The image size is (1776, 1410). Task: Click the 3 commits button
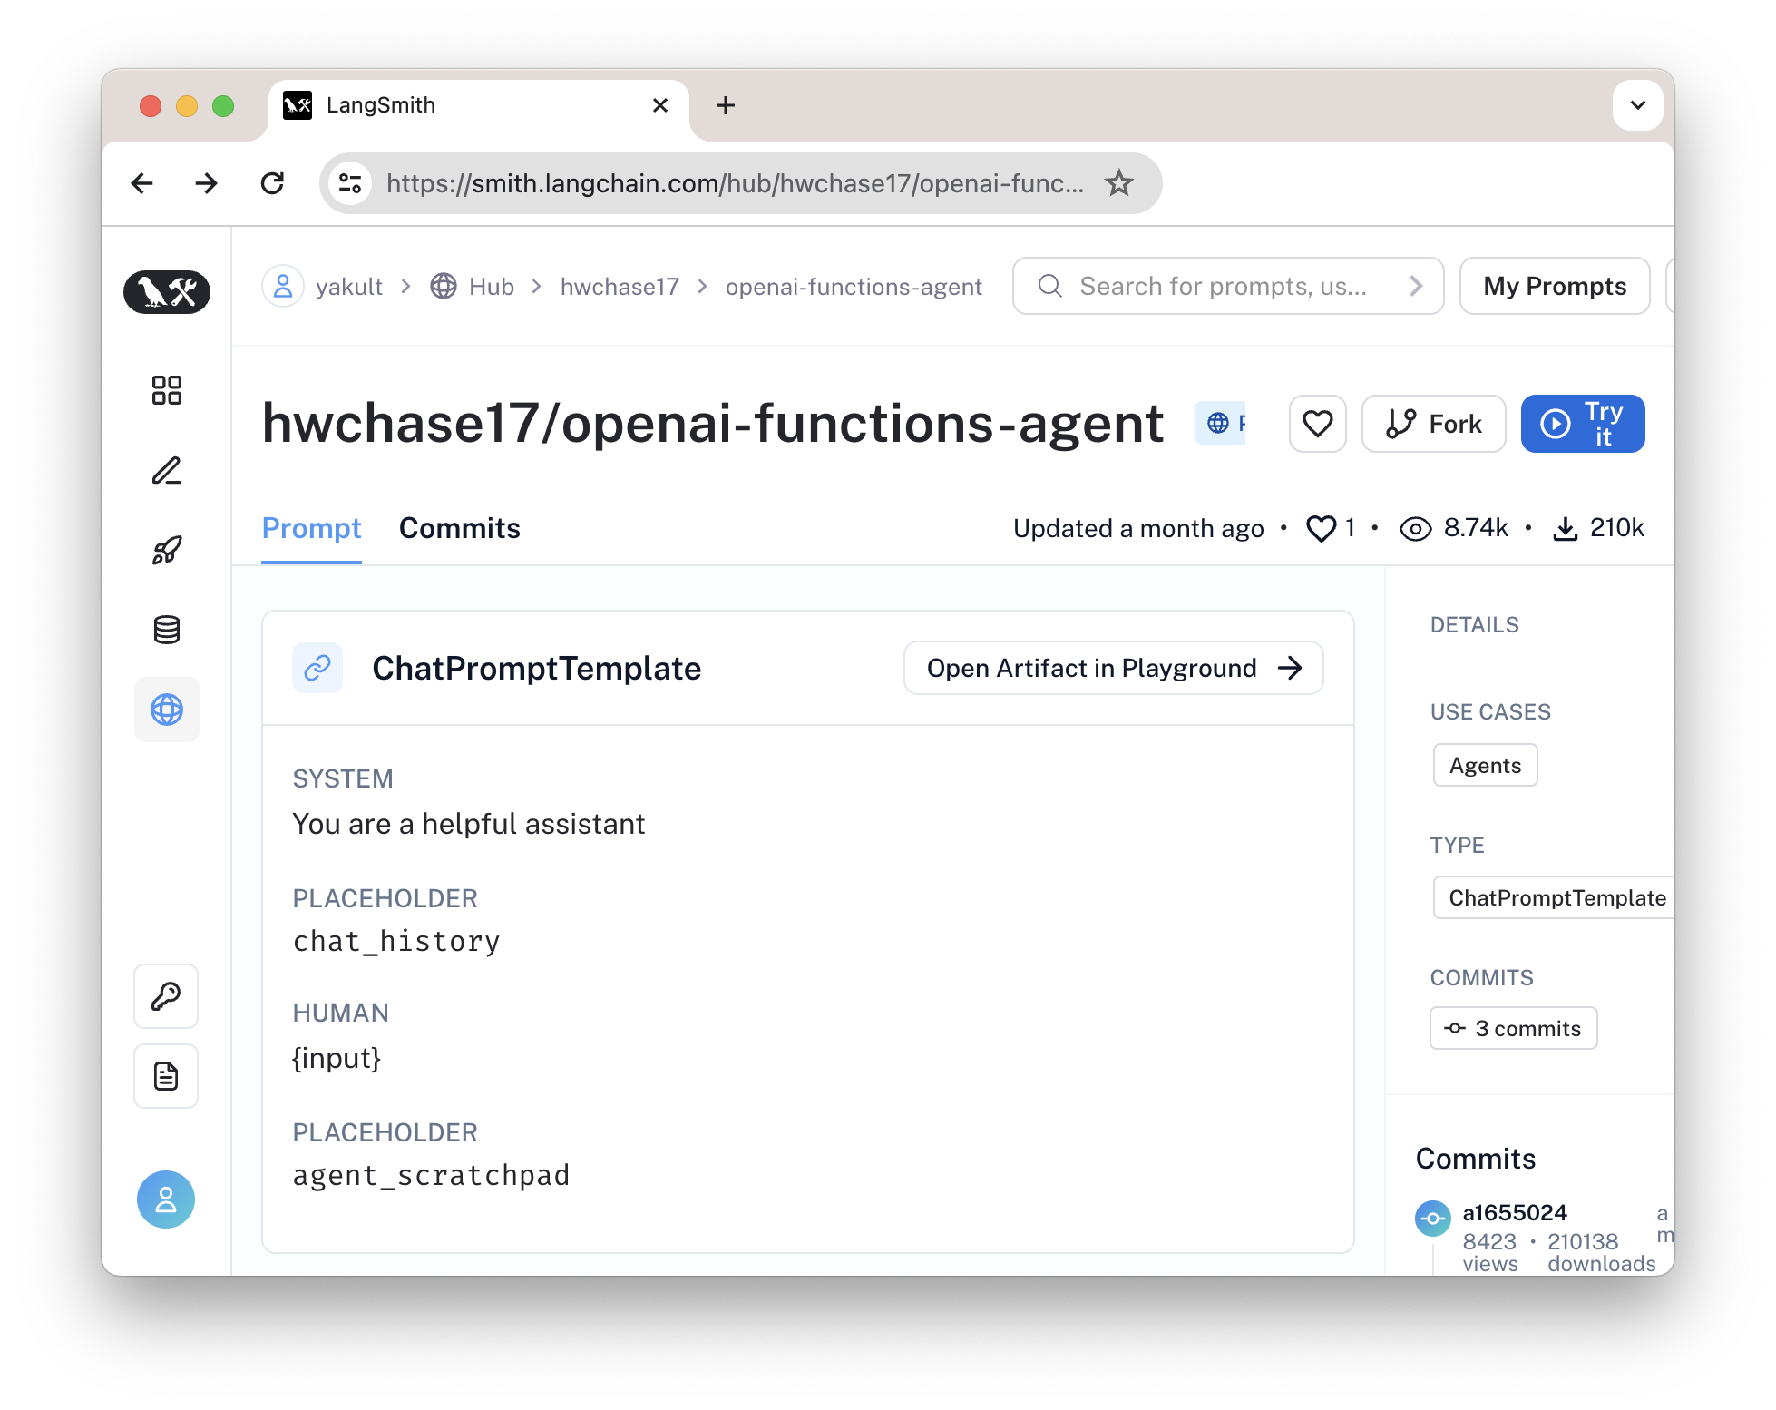pyautogui.click(x=1513, y=1028)
